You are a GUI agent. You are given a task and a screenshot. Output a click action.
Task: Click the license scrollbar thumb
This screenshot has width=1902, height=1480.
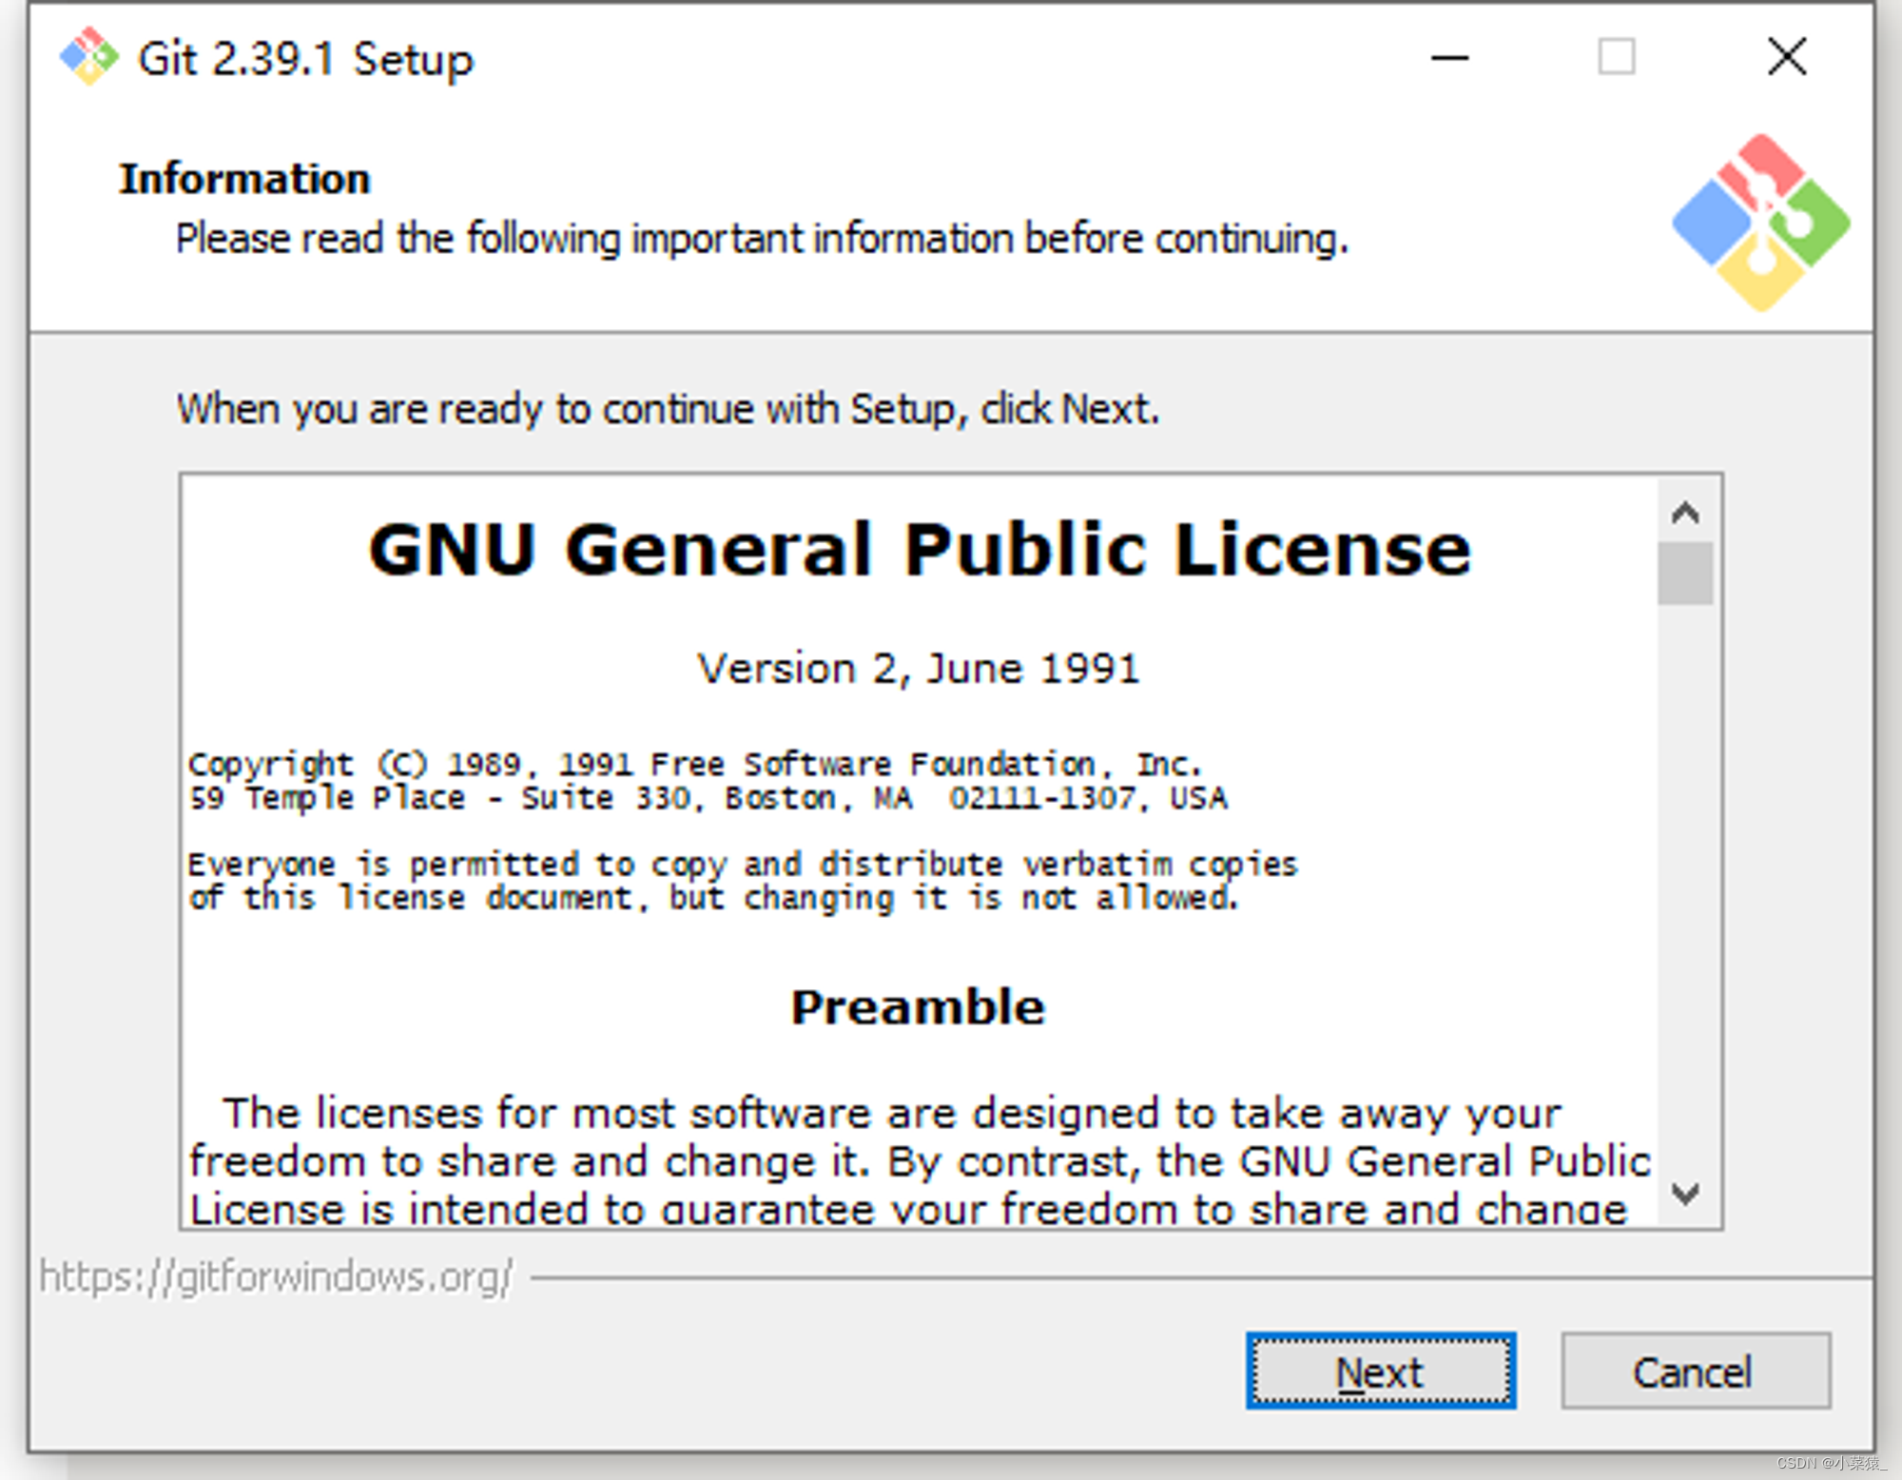click(x=1684, y=573)
